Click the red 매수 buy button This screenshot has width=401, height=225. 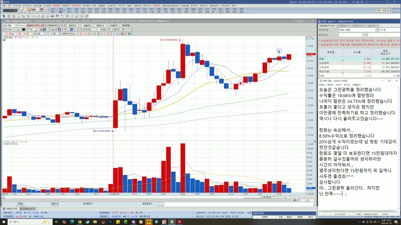123,34
